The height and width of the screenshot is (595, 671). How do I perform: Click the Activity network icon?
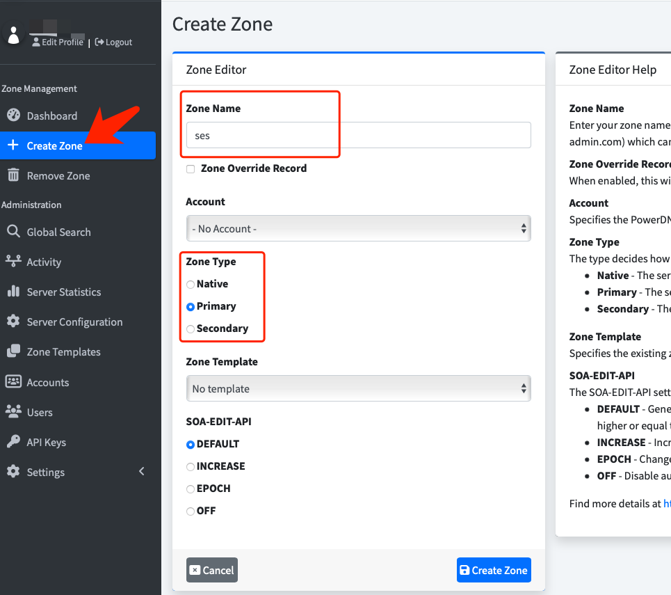coord(13,262)
